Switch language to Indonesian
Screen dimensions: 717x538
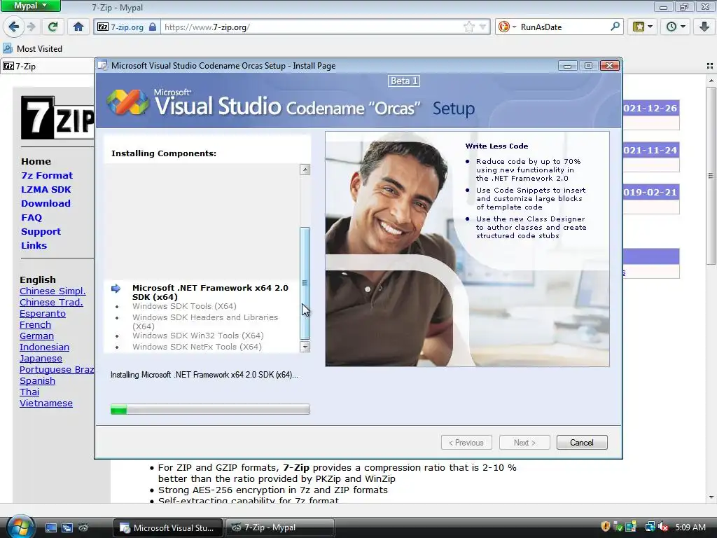[x=44, y=347]
